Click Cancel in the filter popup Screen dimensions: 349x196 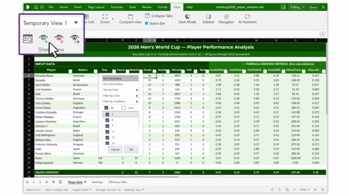[x=115, y=149]
